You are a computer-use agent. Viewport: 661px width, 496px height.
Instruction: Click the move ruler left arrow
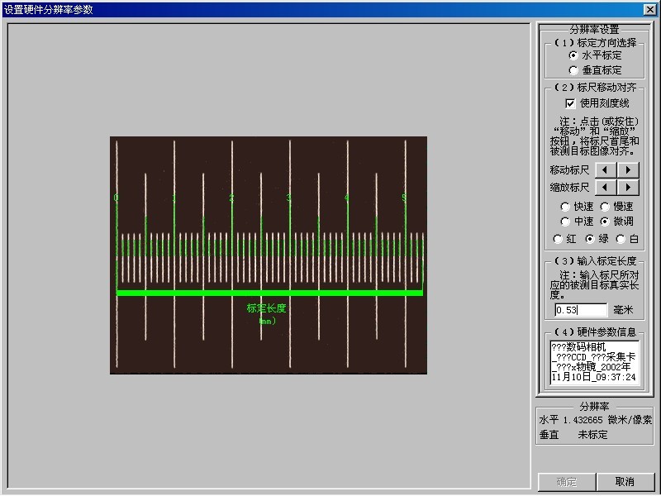(x=606, y=169)
